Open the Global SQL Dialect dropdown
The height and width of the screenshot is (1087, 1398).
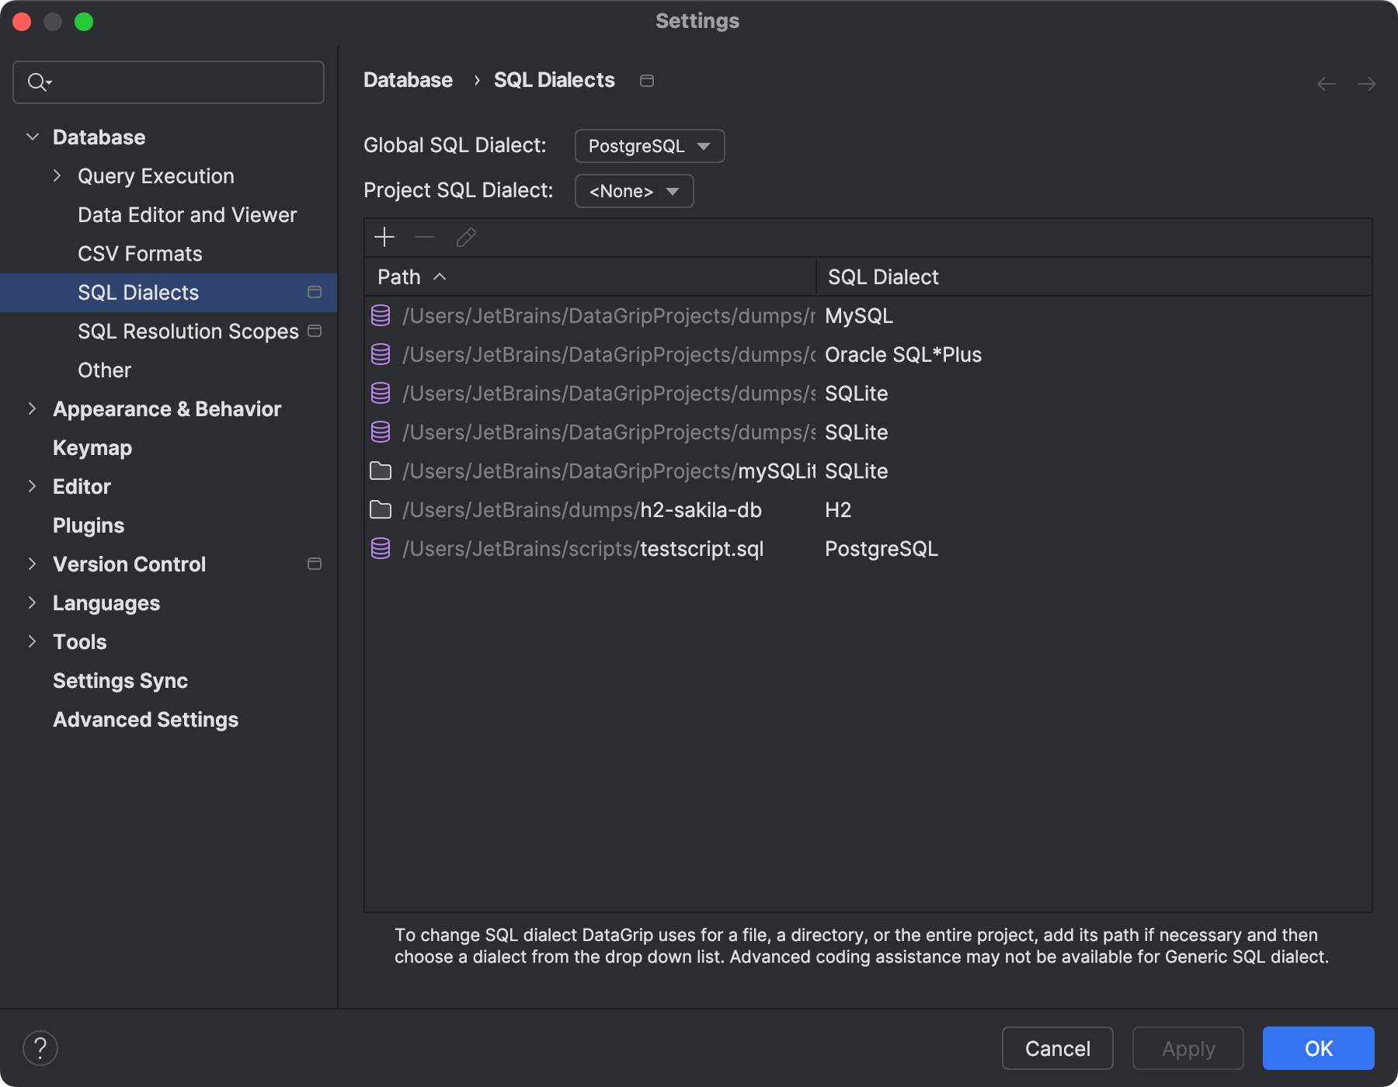click(x=649, y=145)
